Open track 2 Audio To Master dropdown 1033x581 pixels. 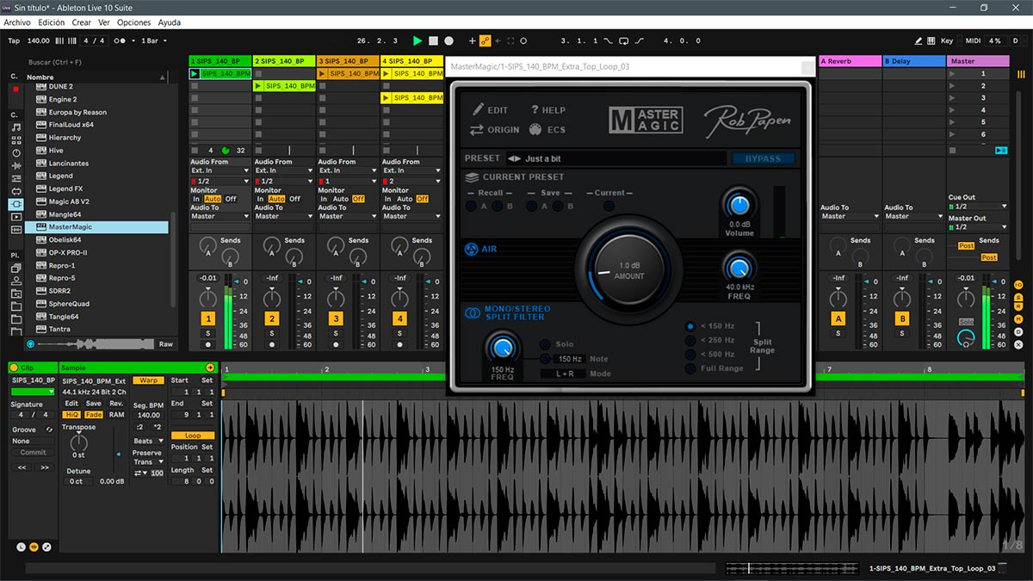point(283,216)
